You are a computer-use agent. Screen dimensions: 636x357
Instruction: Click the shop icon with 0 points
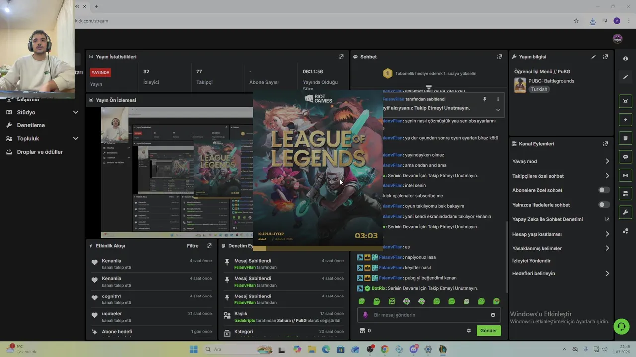[x=362, y=331]
